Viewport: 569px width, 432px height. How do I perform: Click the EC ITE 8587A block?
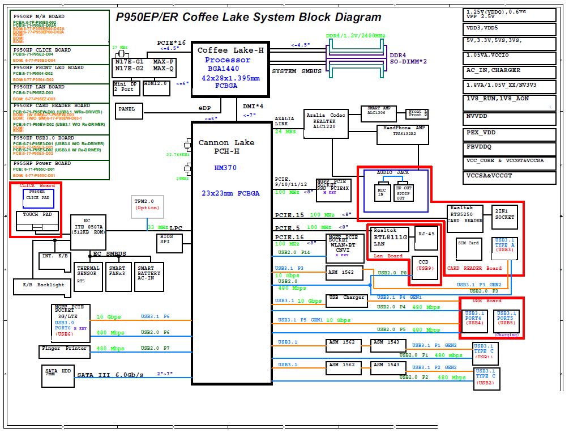tap(88, 232)
